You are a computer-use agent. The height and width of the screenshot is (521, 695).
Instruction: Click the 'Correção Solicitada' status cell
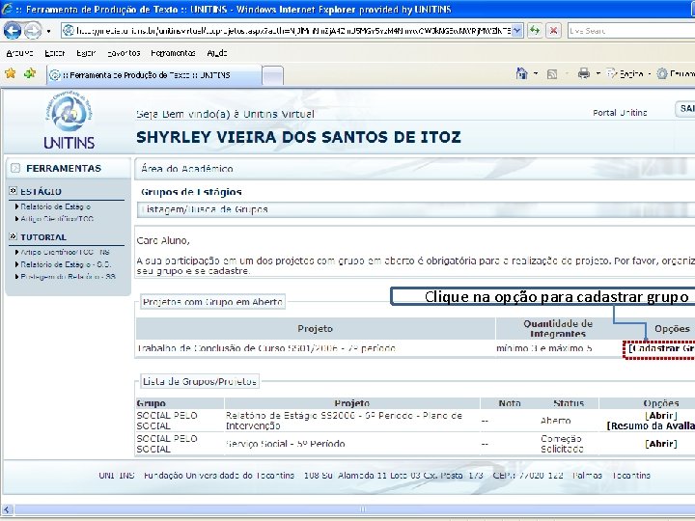point(562,444)
